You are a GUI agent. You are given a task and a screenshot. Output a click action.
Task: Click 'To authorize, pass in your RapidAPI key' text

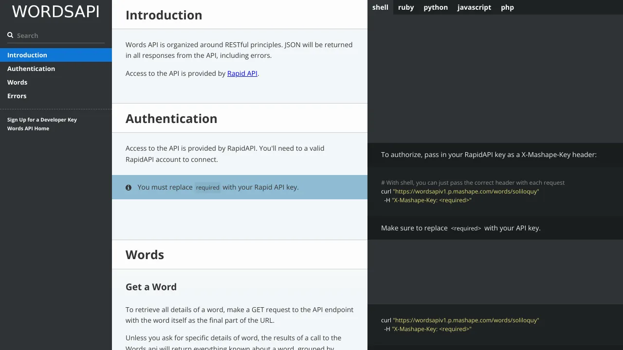point(489,155)
